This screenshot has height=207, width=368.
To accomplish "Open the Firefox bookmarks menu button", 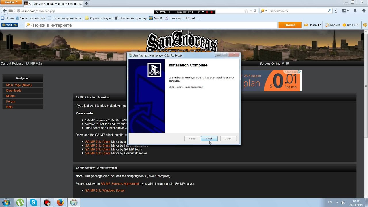I will click(345, 11).
